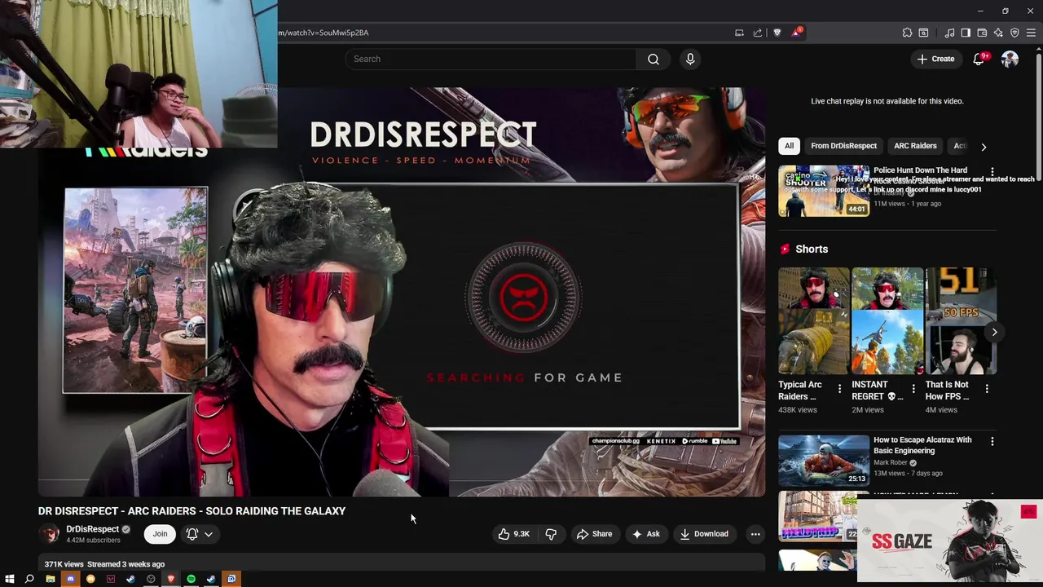The height and width of the screenshot is (587, 1043).
Task: Click the YouTube search magnifier button
Action: click(x=654, y=59)
